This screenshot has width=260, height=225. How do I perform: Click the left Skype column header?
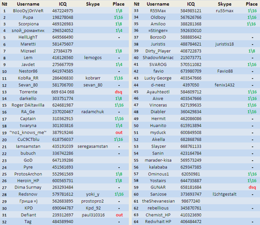pos(93,4)
